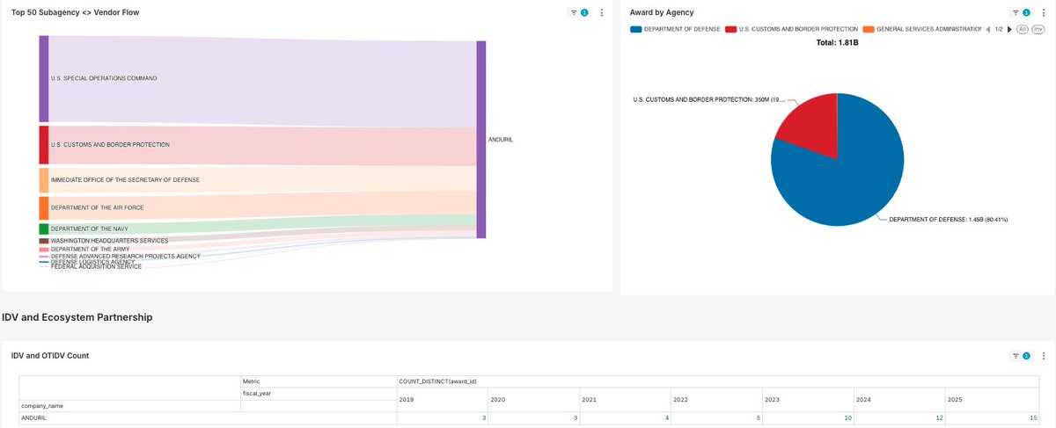This screenshot has height=428, width=1056.
Task: Click the red Customs and Border Protection pie slice
Action: 811,130
